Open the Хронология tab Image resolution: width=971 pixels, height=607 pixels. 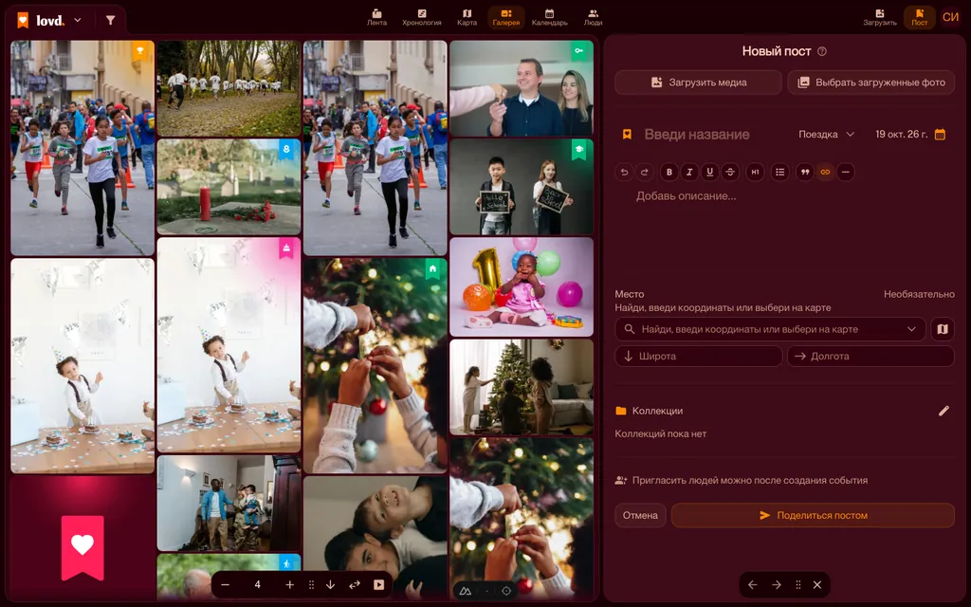pyautogui.click(x=422, y=17)
